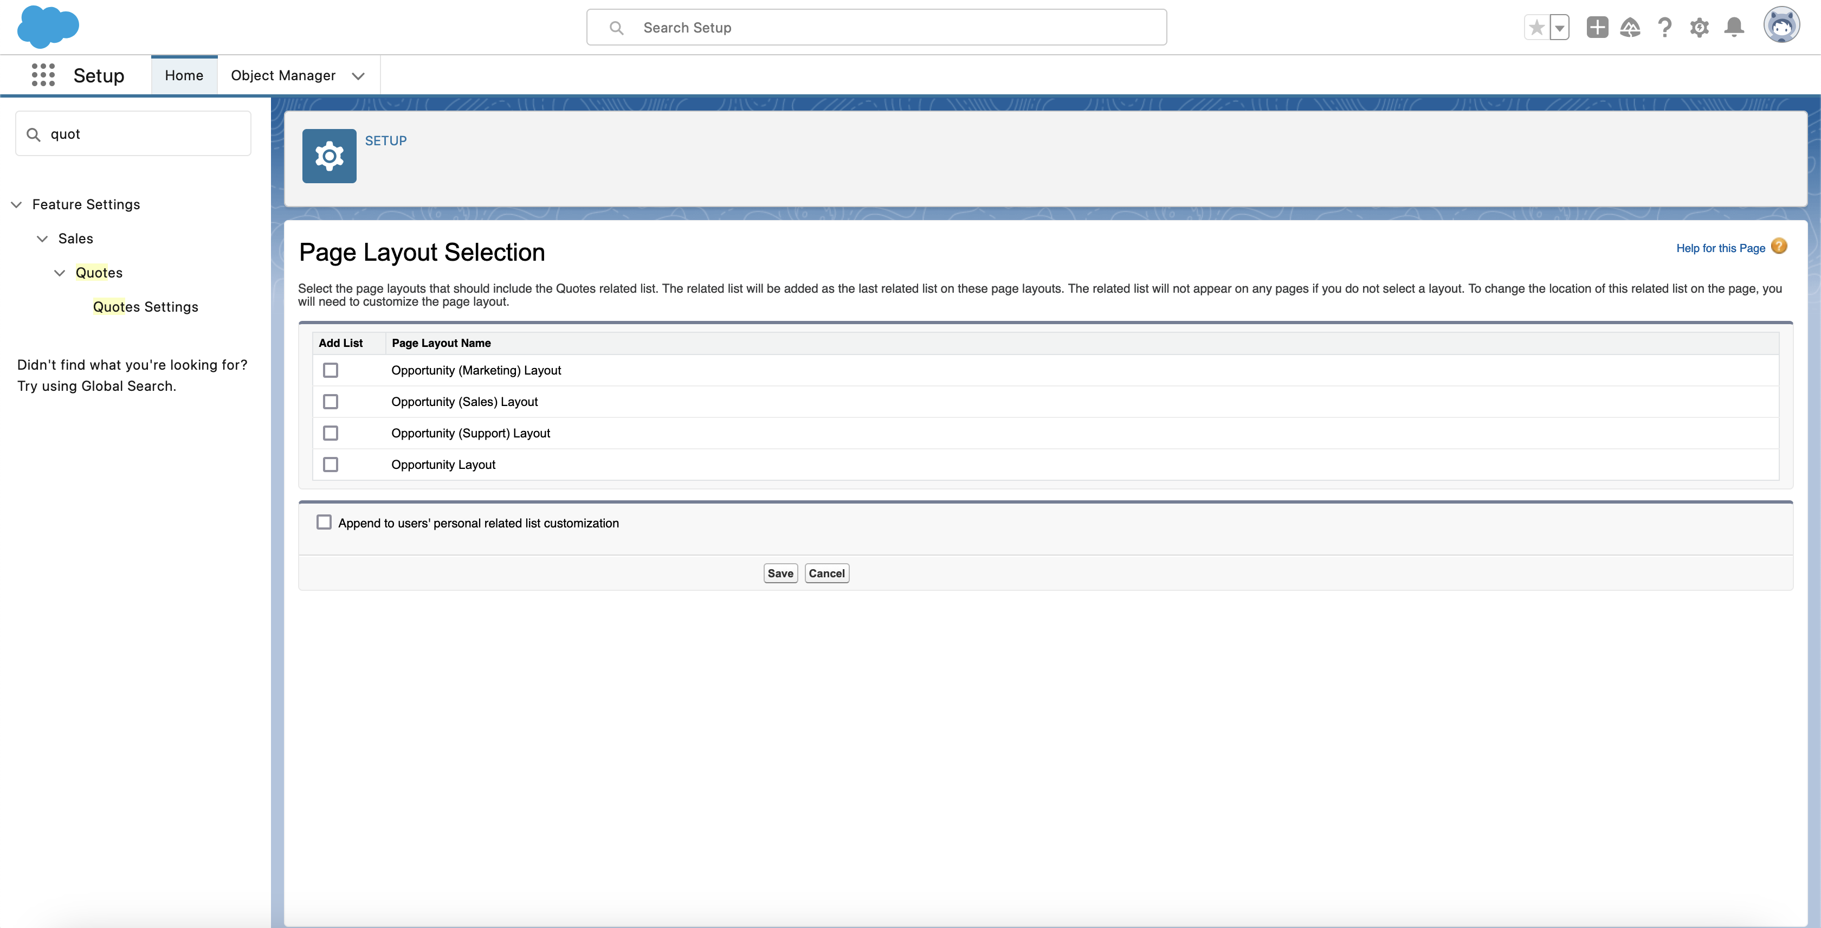Open Help for this Page link
The height and width of the screenshot is (928, 1821).
tap(1720, 248)
